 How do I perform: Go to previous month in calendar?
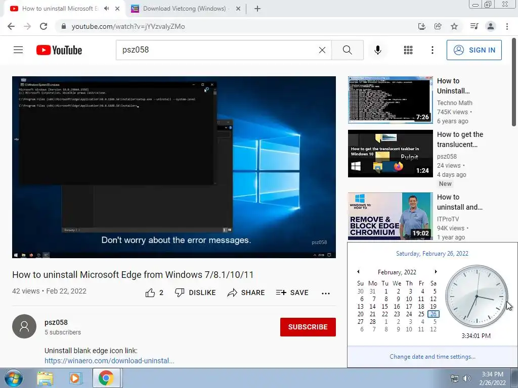coord(358,272)
